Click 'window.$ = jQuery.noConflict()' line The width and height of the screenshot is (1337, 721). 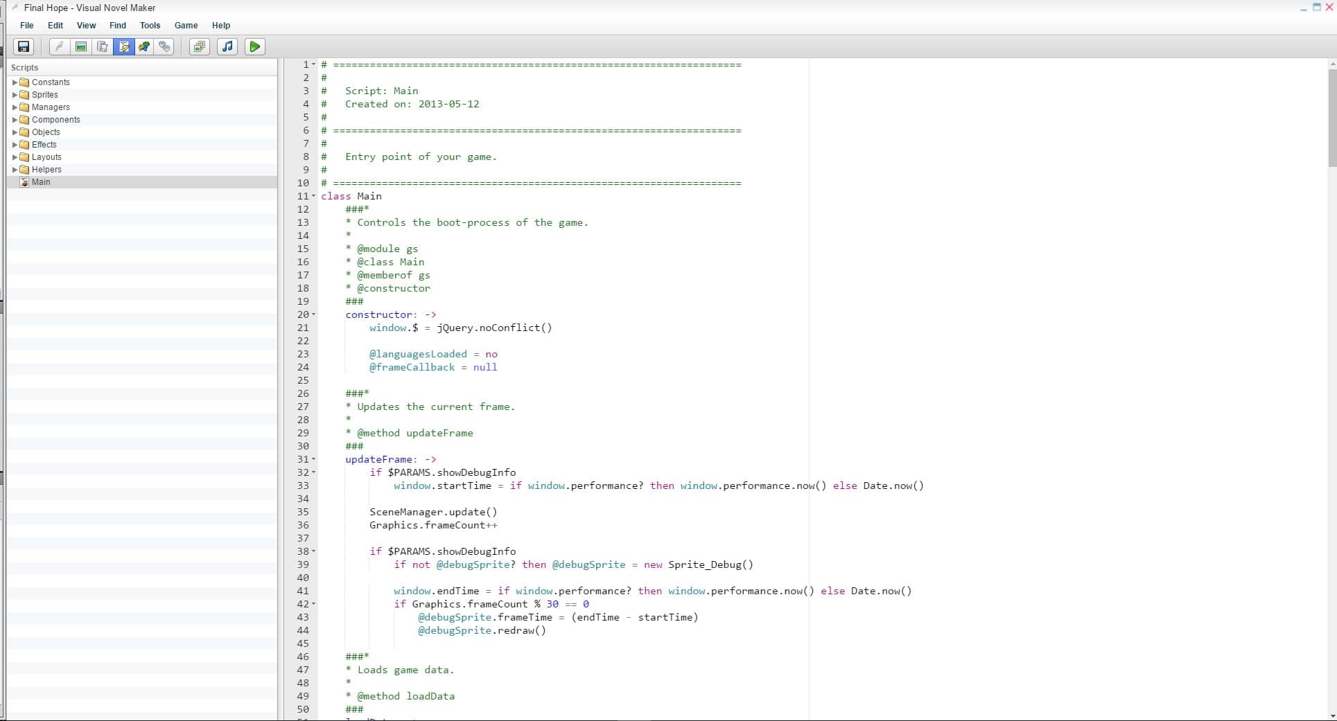[461, 328]
